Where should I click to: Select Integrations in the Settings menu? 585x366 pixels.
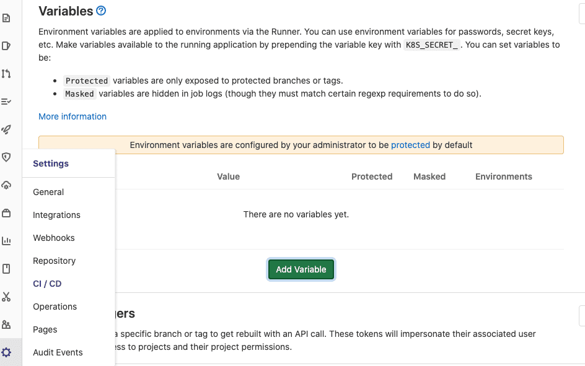click(56, 215)
